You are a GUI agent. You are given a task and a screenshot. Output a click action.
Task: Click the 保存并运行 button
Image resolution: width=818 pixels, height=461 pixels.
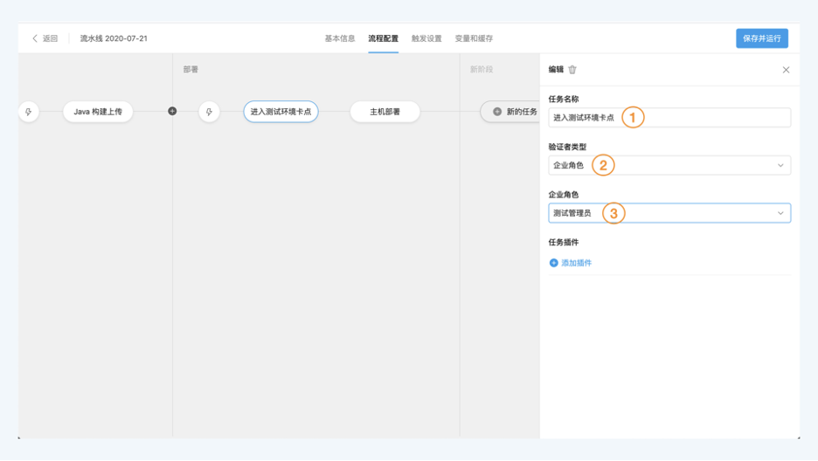762,38
